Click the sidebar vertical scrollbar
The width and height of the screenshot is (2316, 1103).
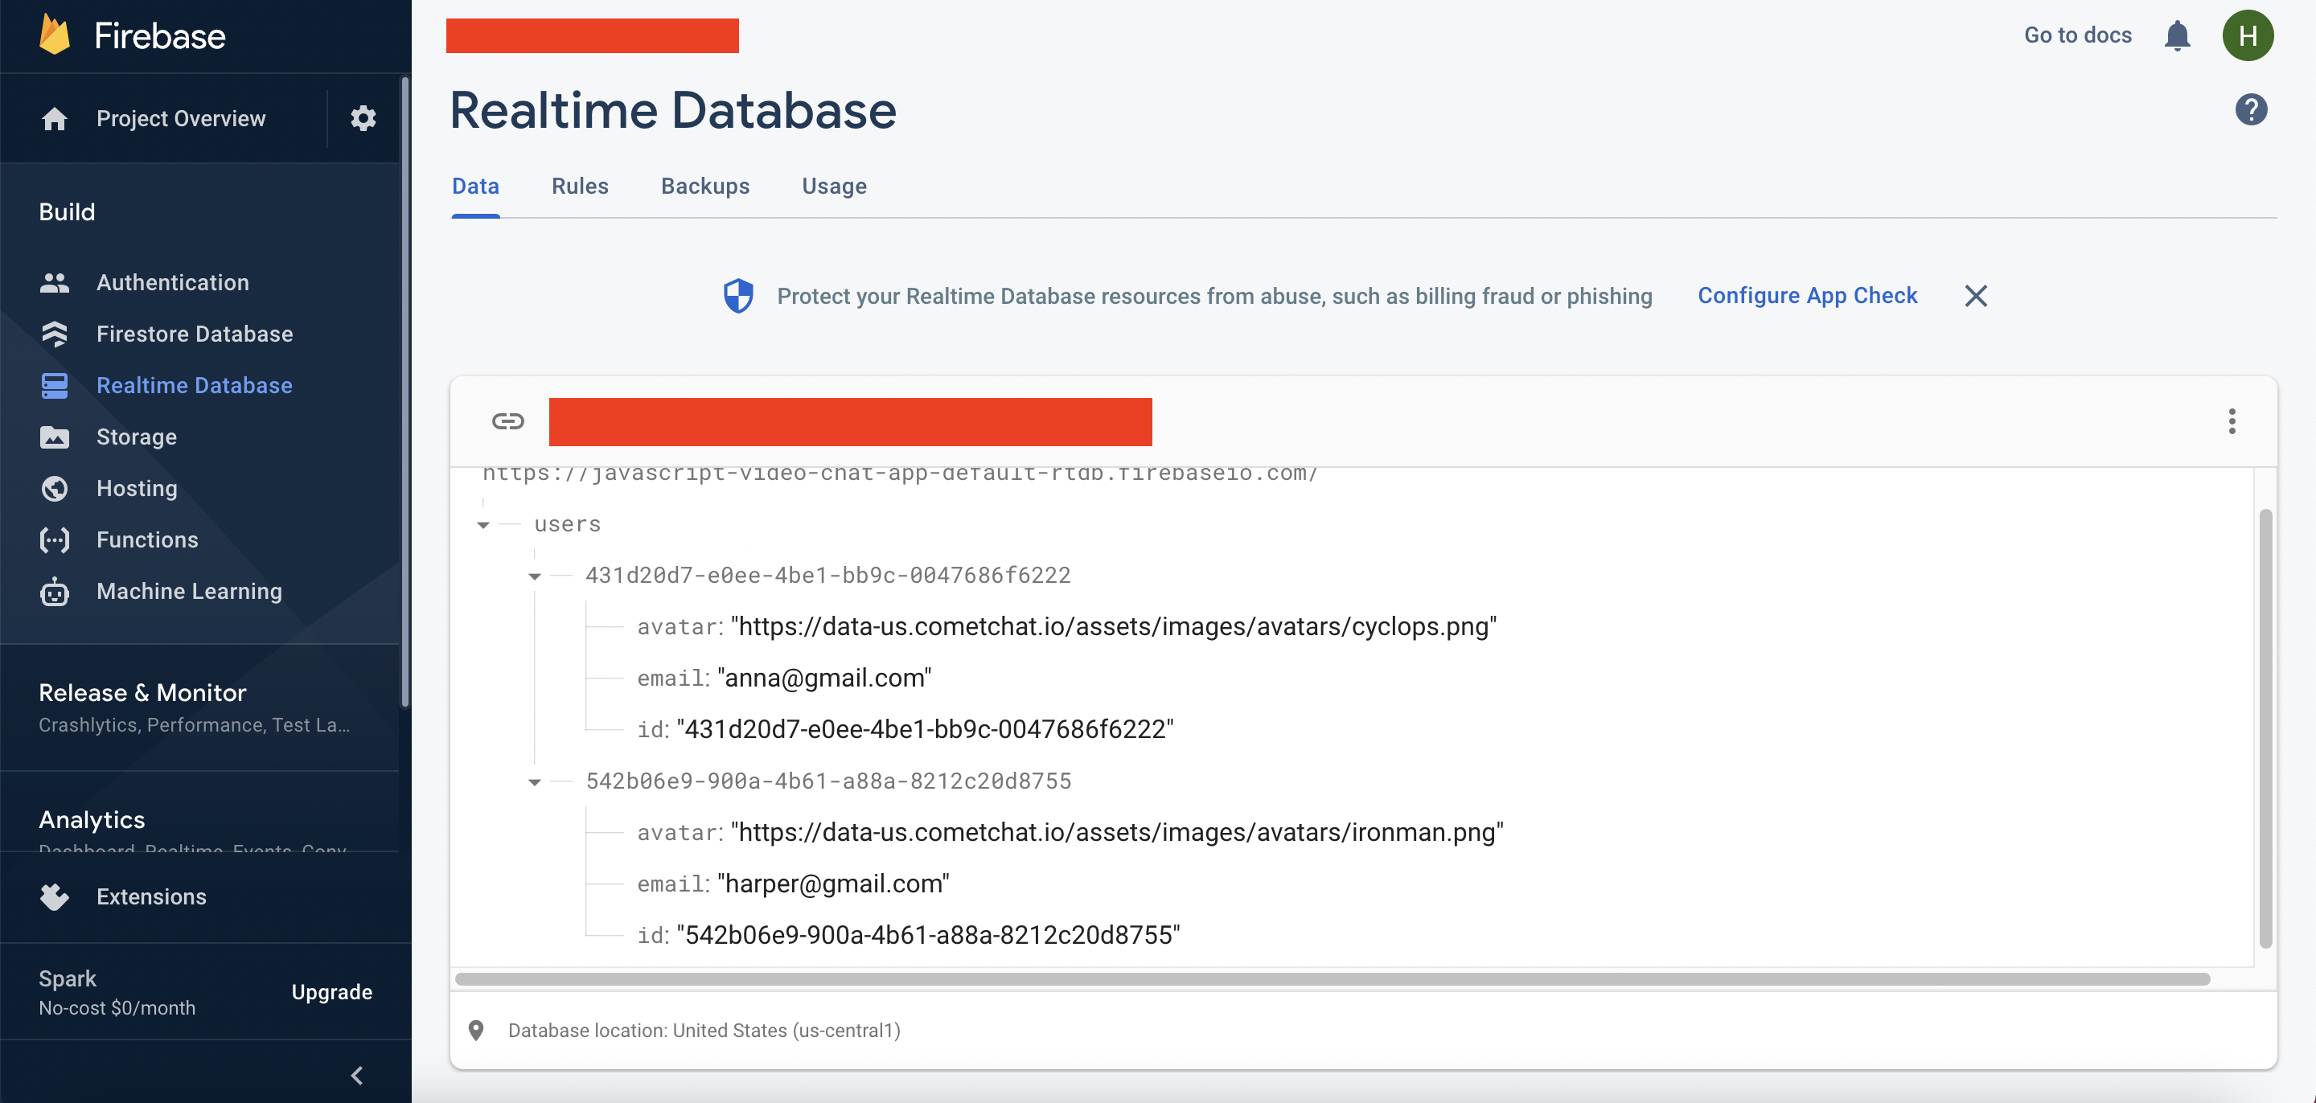pos(404,393)
